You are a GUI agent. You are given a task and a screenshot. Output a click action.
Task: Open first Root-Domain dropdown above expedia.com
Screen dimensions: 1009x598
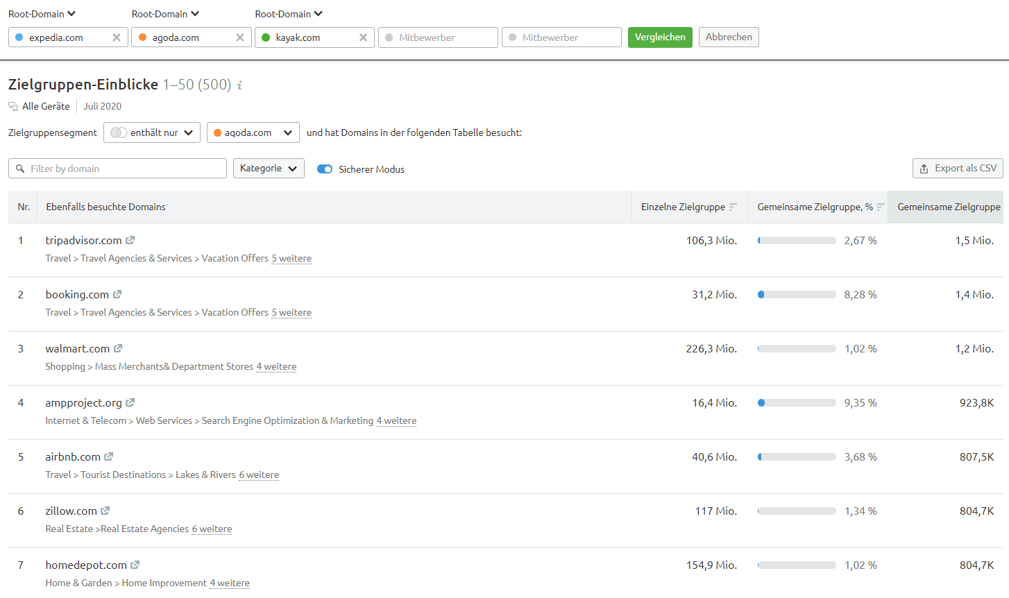coord(42,14)
